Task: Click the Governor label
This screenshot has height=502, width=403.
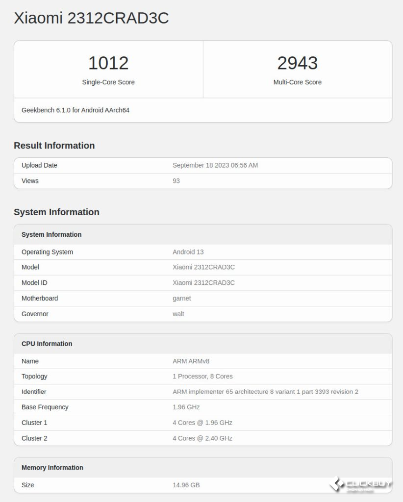Action: tap(35, 314)
